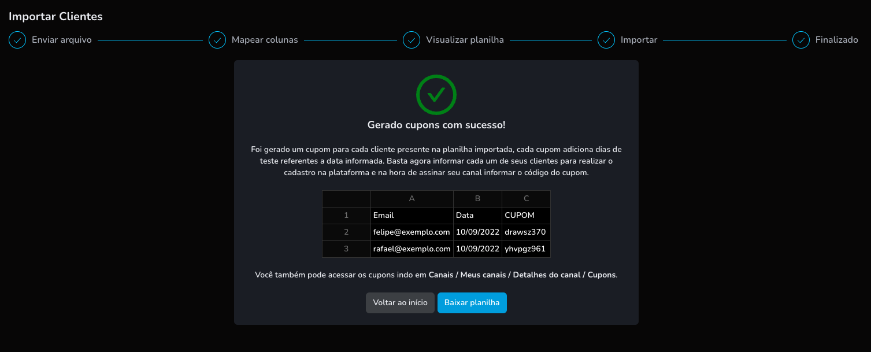The height and width of the screenshot is (352, 871).
Task: Click the large green success checkmark
Action: (x=436, y=94)
